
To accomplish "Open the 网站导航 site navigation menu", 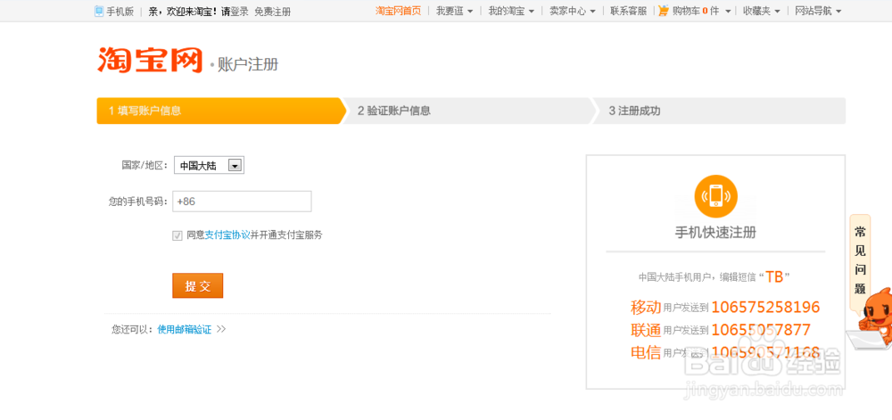I will 817,12.
